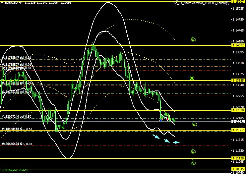Select the leftmost cyan diagonal arrow
246x174 pixels.
pos(155,136)
